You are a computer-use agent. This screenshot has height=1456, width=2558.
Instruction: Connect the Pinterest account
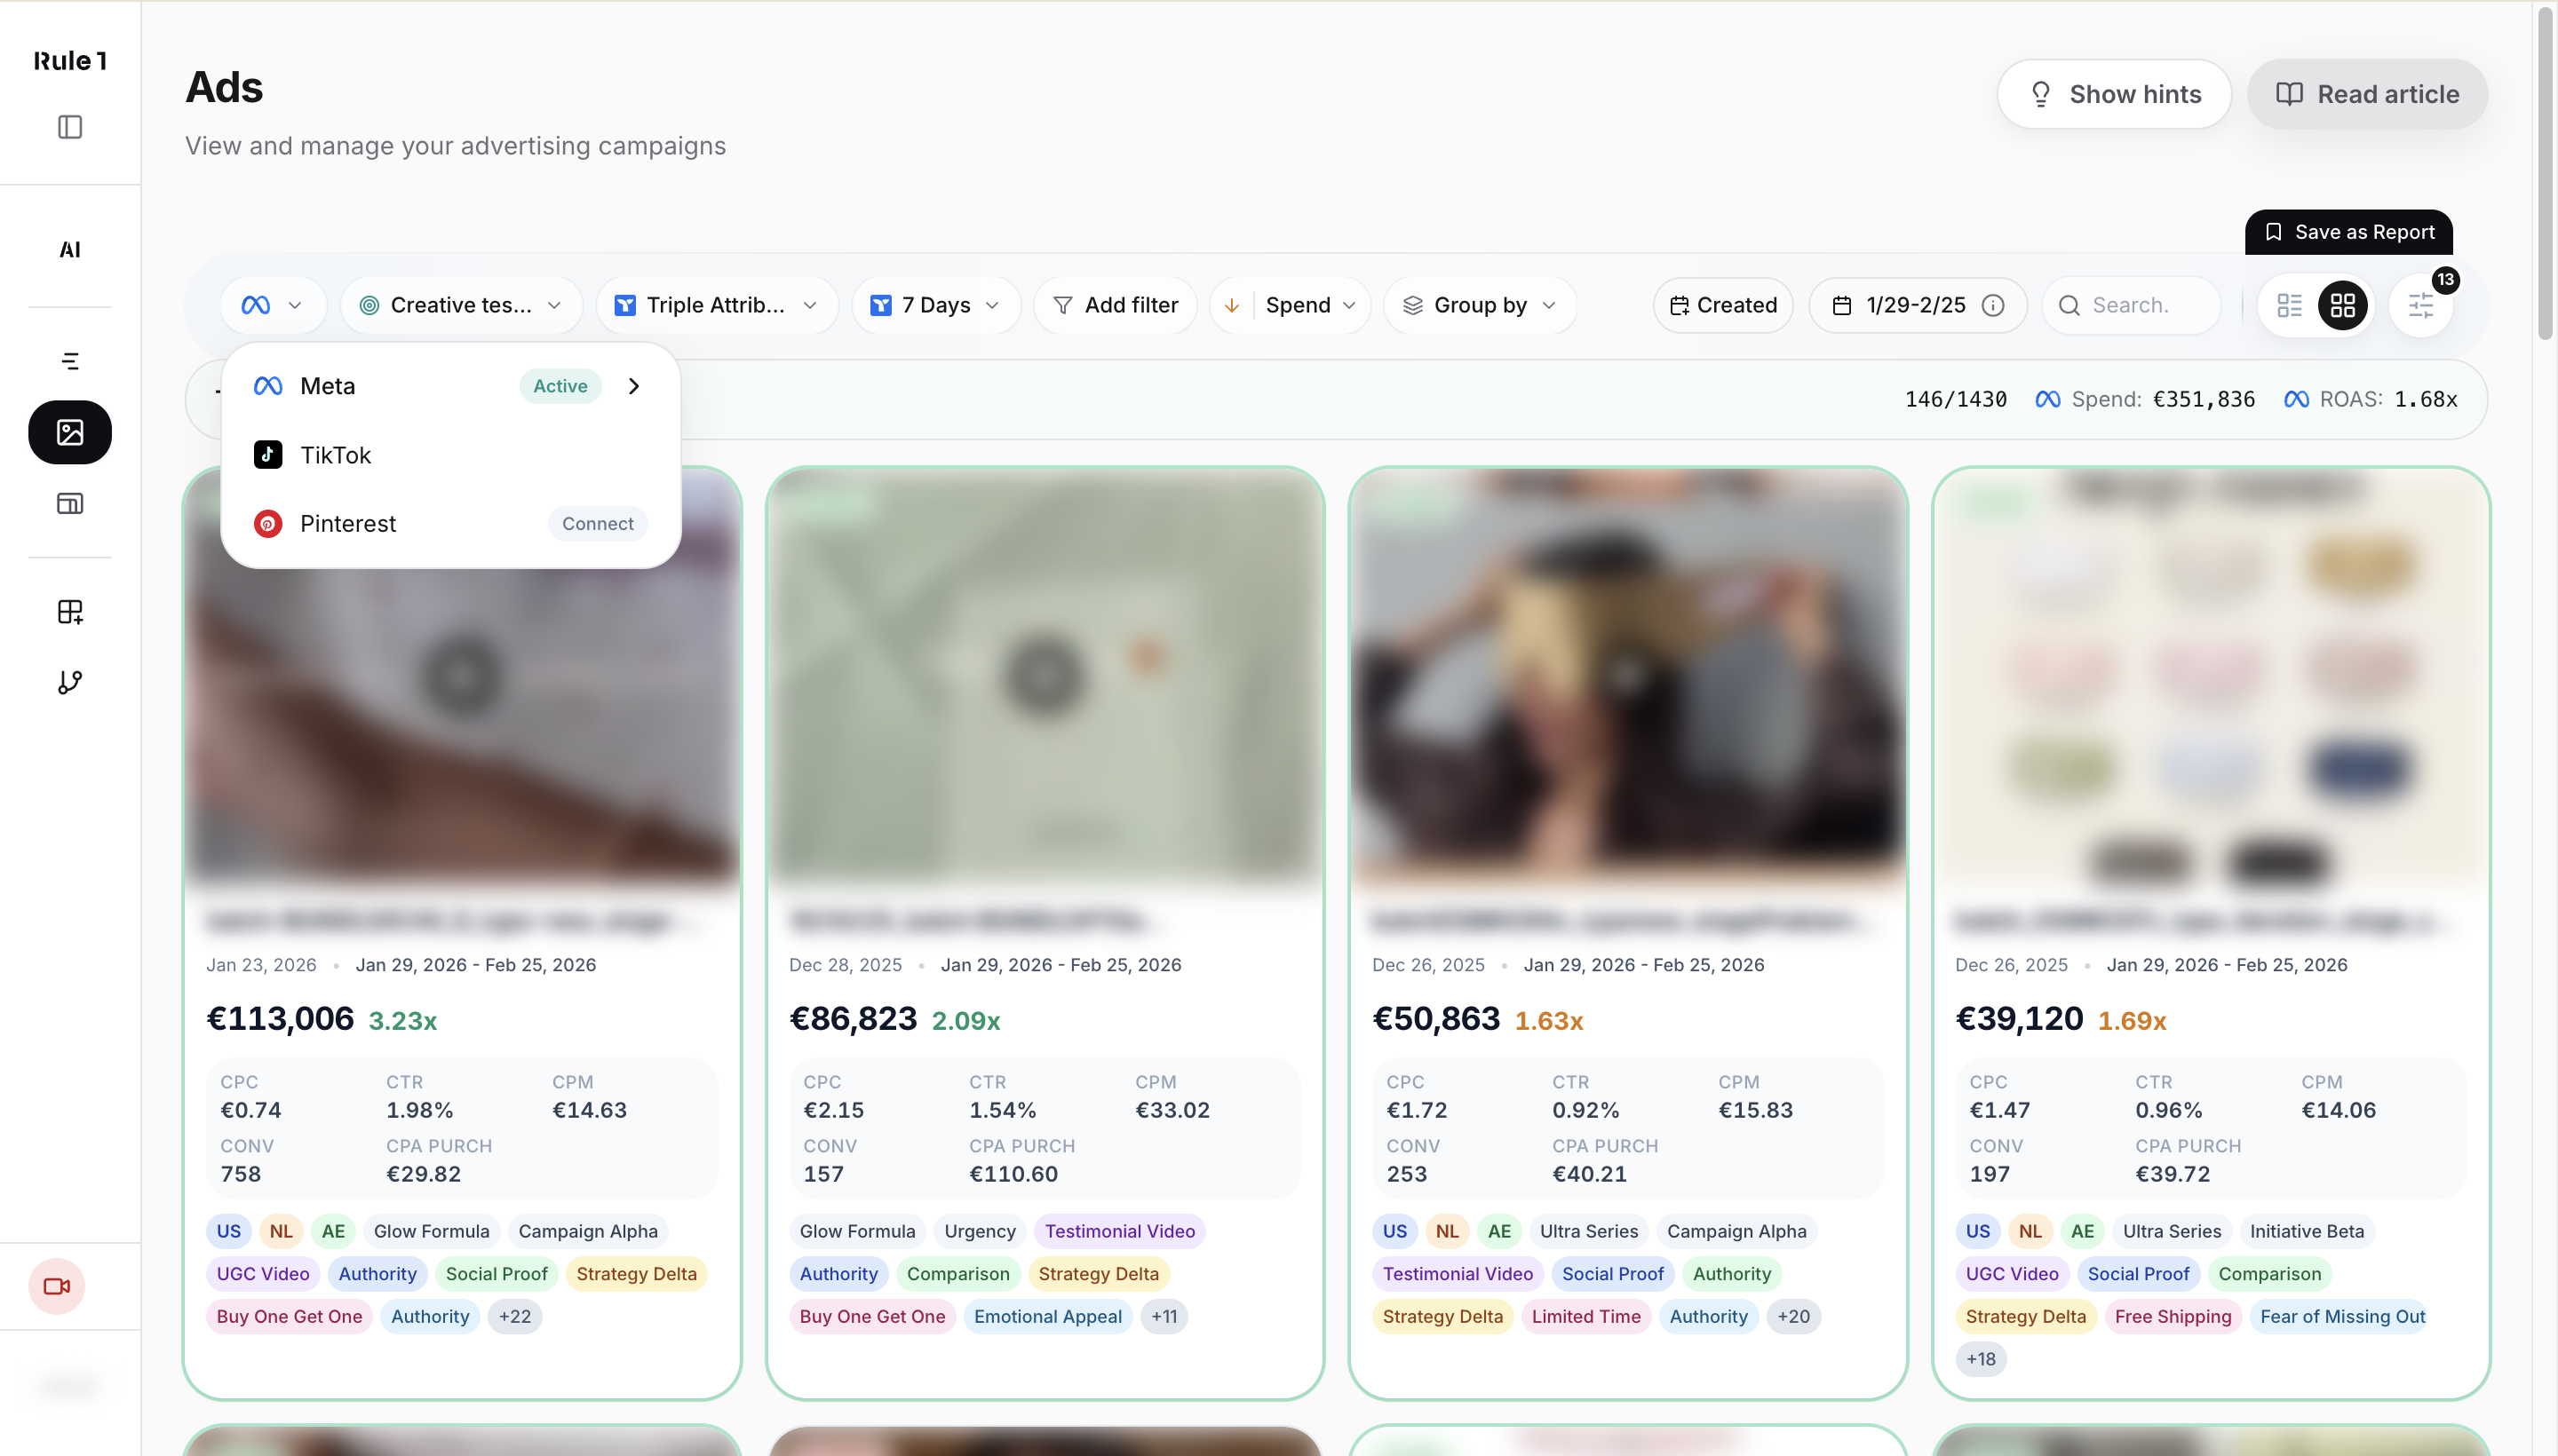click(x=597, y=523)
